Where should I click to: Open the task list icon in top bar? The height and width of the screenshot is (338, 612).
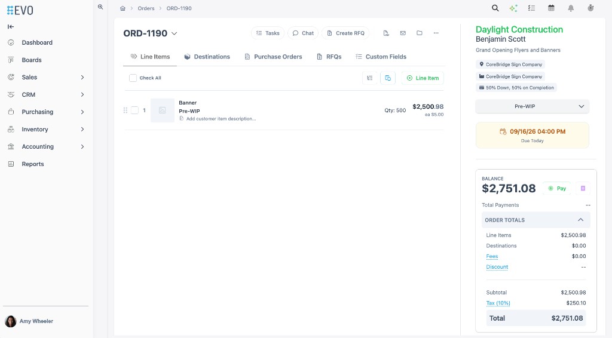(531, 8)
